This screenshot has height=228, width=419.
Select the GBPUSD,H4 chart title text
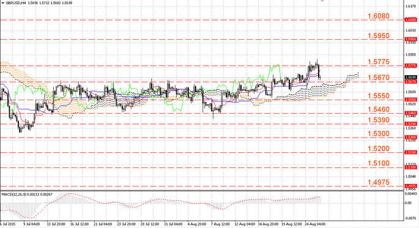tap(15, 3)
